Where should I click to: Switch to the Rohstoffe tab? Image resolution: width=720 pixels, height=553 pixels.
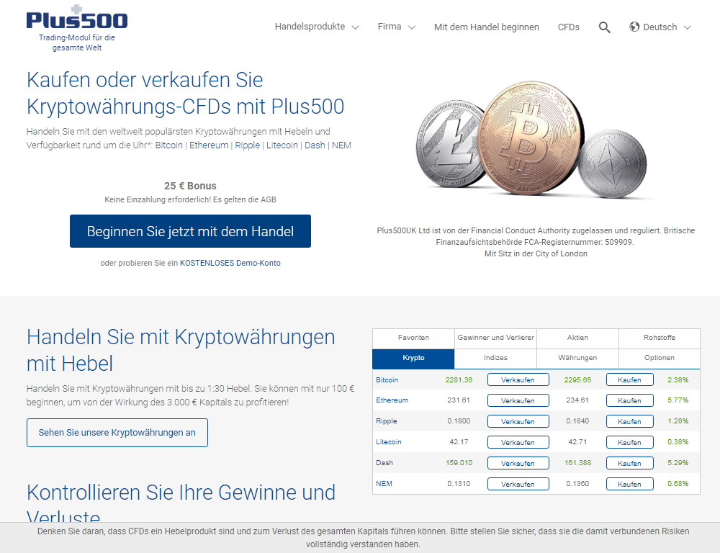[x=660, y=338]
